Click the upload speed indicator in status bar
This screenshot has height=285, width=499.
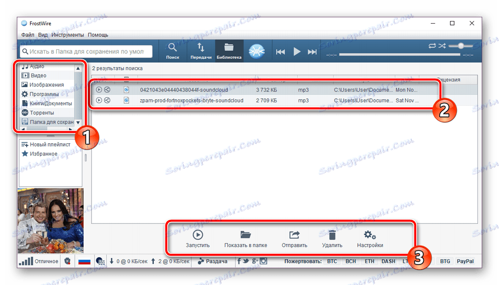[x=170, y=261]
